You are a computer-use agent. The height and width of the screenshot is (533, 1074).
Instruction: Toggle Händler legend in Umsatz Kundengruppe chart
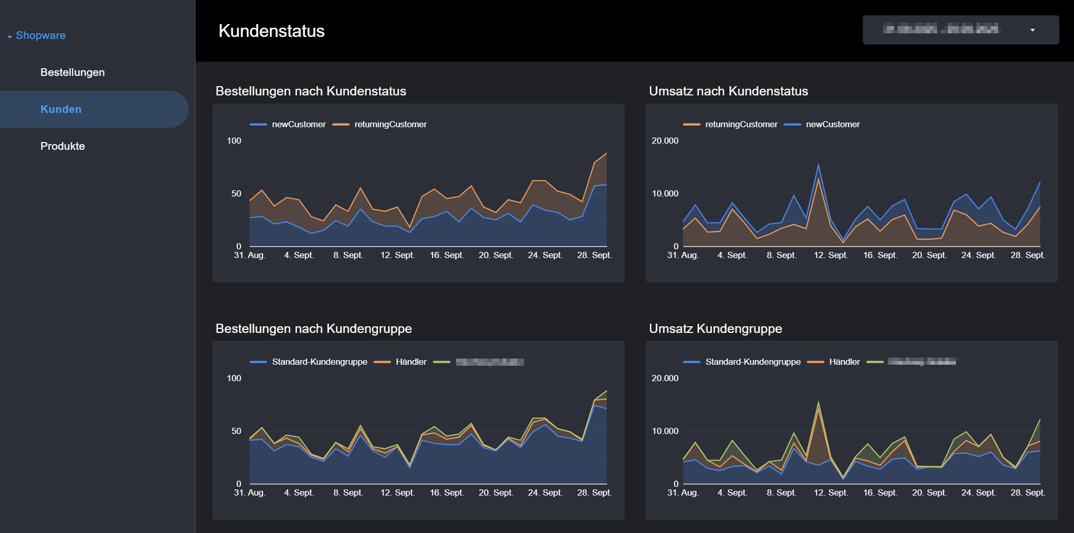pyautogui.click(x=844, y=362)
